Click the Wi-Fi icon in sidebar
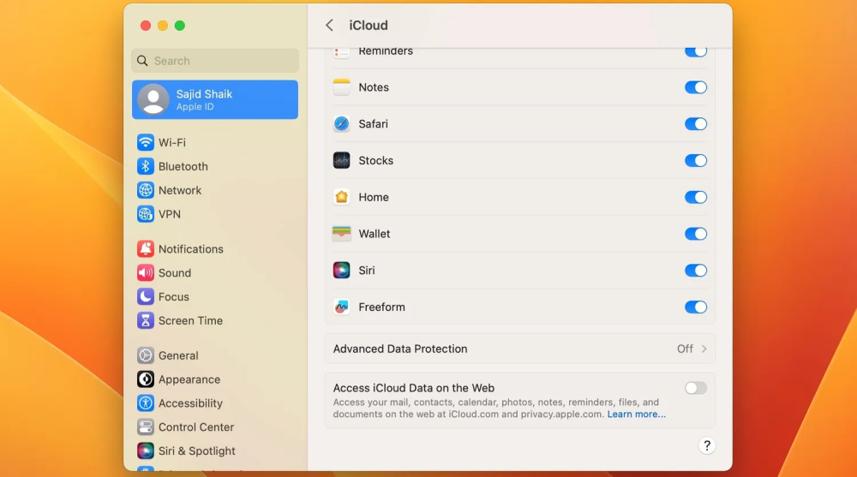Viewport: 857px width, 477px height. (146, 143)
